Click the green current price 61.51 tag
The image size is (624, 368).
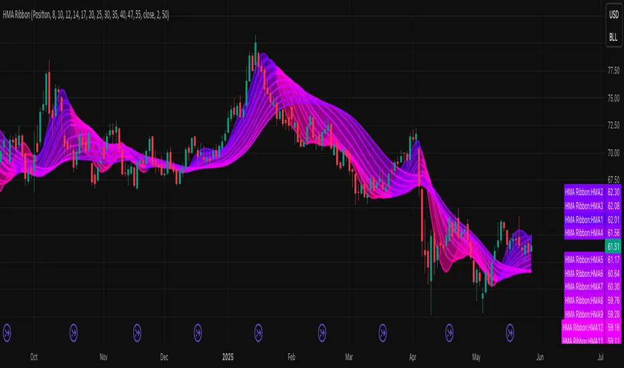pyautogui.click(x=613, y=246)
